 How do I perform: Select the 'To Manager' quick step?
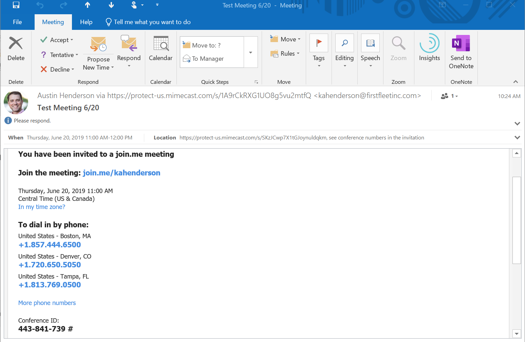click(212, 59)
